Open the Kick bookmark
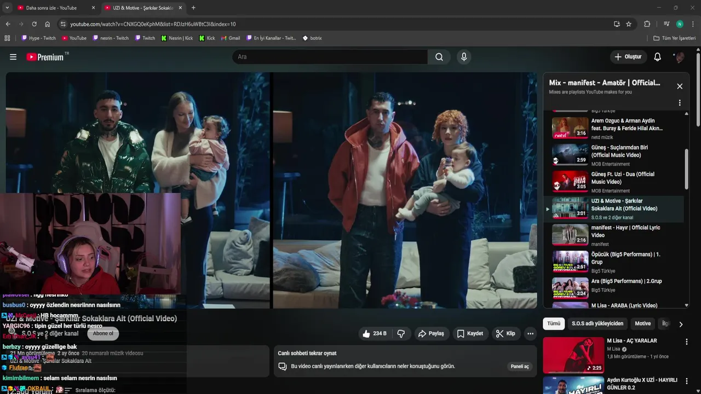Screen dimensions: 701x394 point(206,38)
